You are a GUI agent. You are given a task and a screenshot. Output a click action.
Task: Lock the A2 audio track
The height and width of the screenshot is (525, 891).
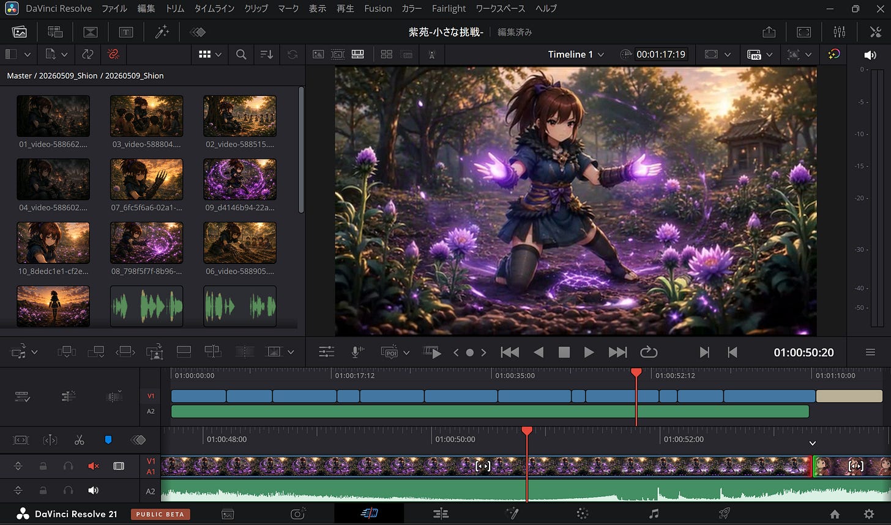pos(43,490)
